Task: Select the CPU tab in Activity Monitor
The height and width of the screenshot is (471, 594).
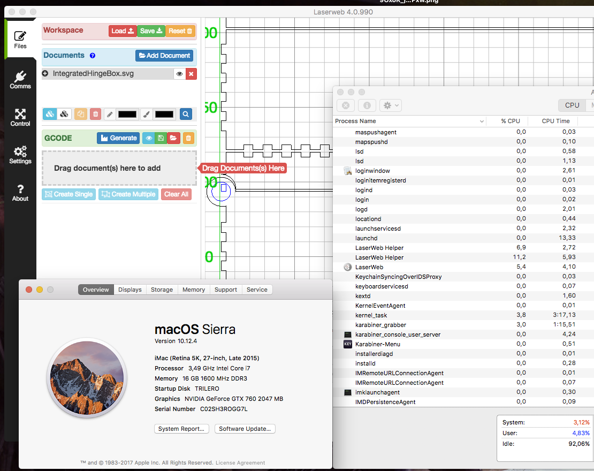Action: click(572, 105)
